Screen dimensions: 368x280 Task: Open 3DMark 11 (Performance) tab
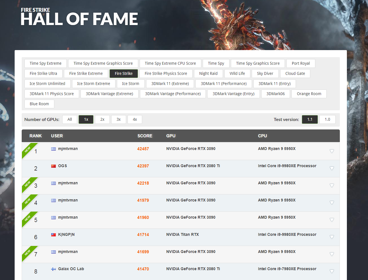224,84
